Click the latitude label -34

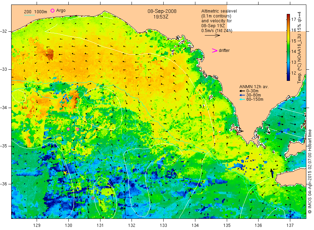(x=3, y=108)
